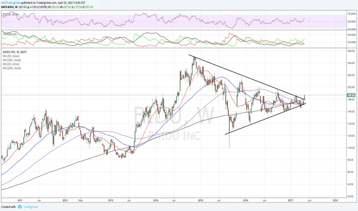Select the MA (100, close) legend entry
Screen dimensions: 358x211
[x=12, y=68]
